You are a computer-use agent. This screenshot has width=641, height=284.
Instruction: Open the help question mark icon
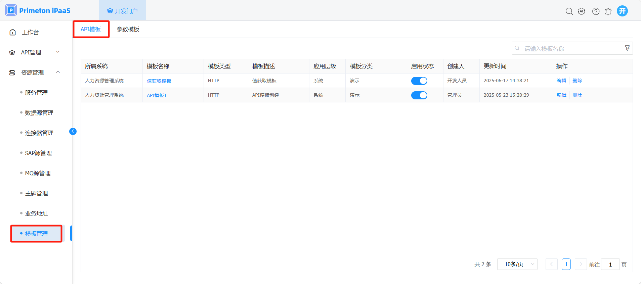click(596, 11)
